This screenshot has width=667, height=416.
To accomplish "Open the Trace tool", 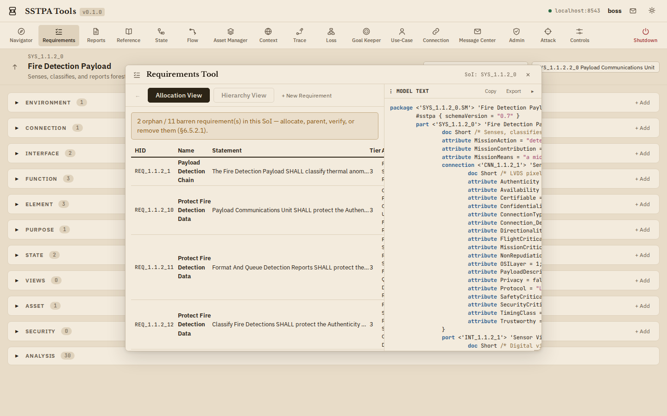I will tap(300, 36).
